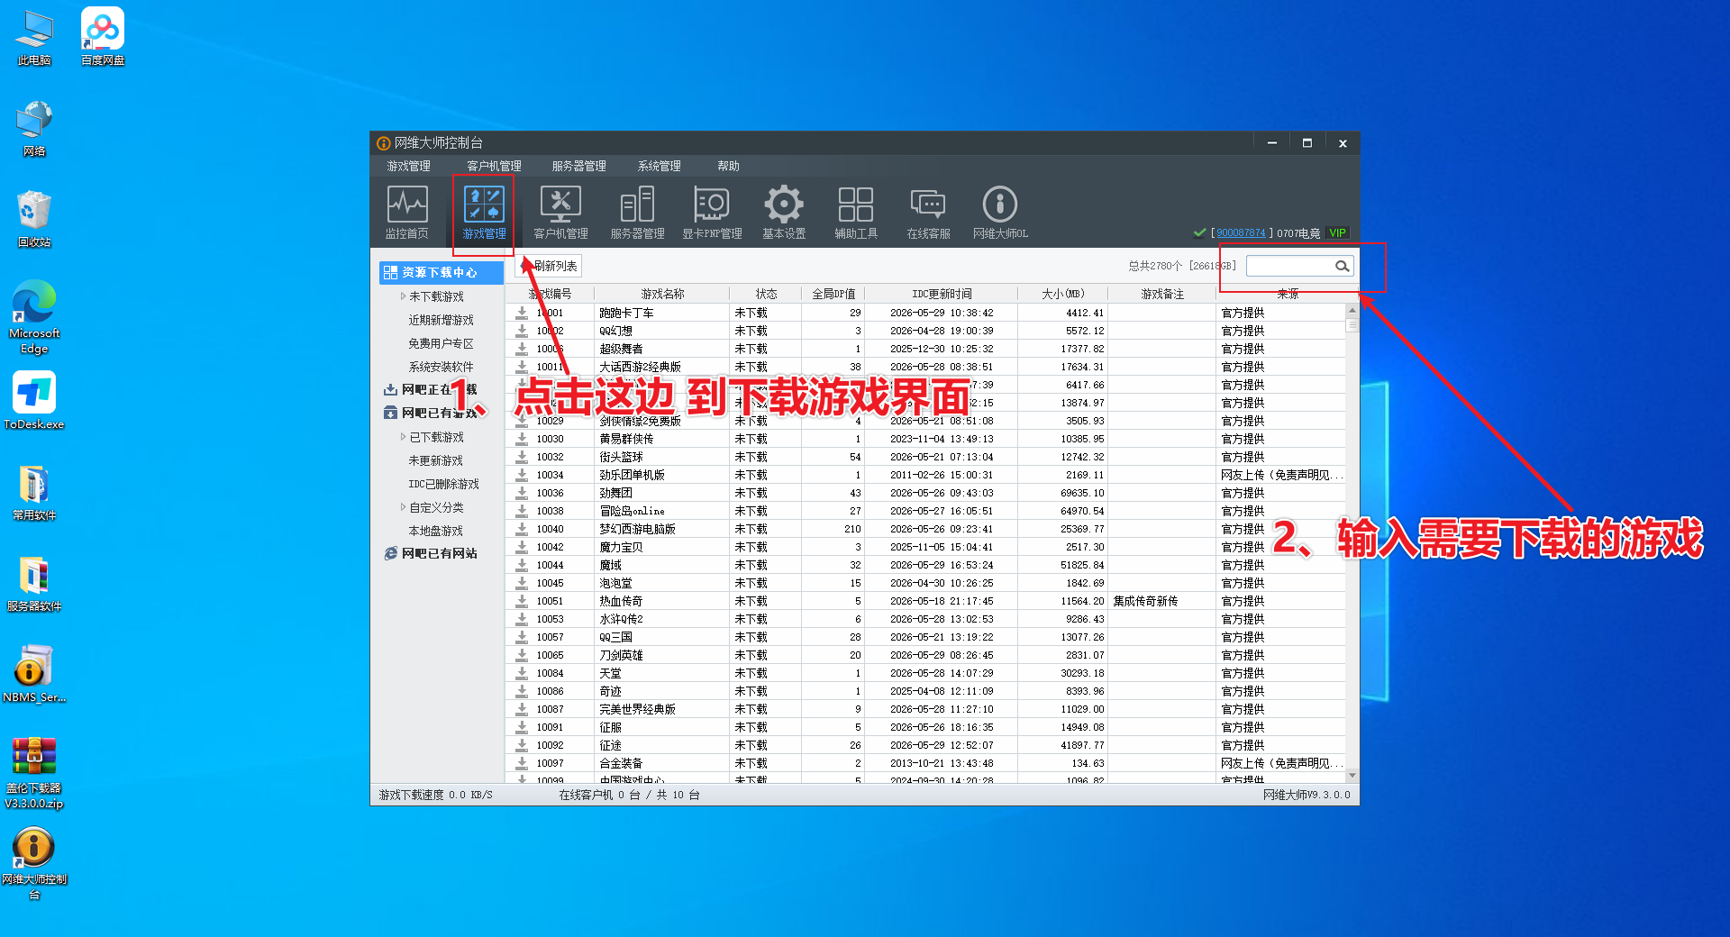Expand the 未下载游戏 tree node

tap(403, 296)
